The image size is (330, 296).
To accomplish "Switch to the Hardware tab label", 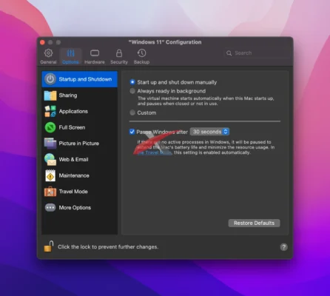I will 95,62.
